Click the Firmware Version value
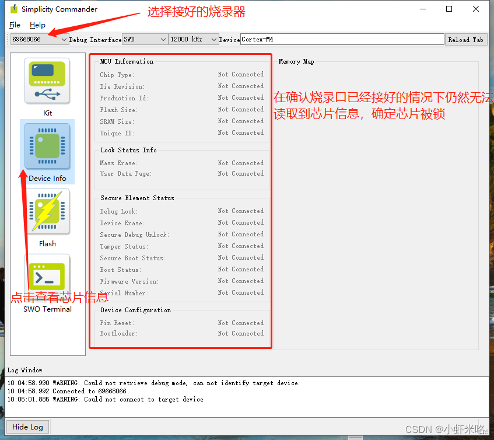Image resolution: width=494 pixels, height=440 pixels. pos(241,281)
